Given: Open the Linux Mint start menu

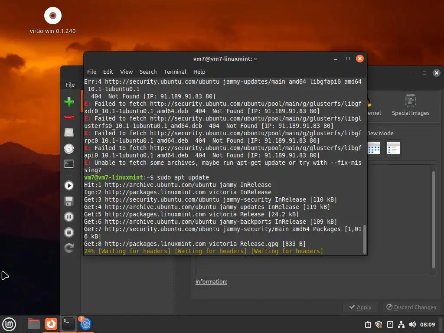Looking at the screenshot, I should pos(9,324).
